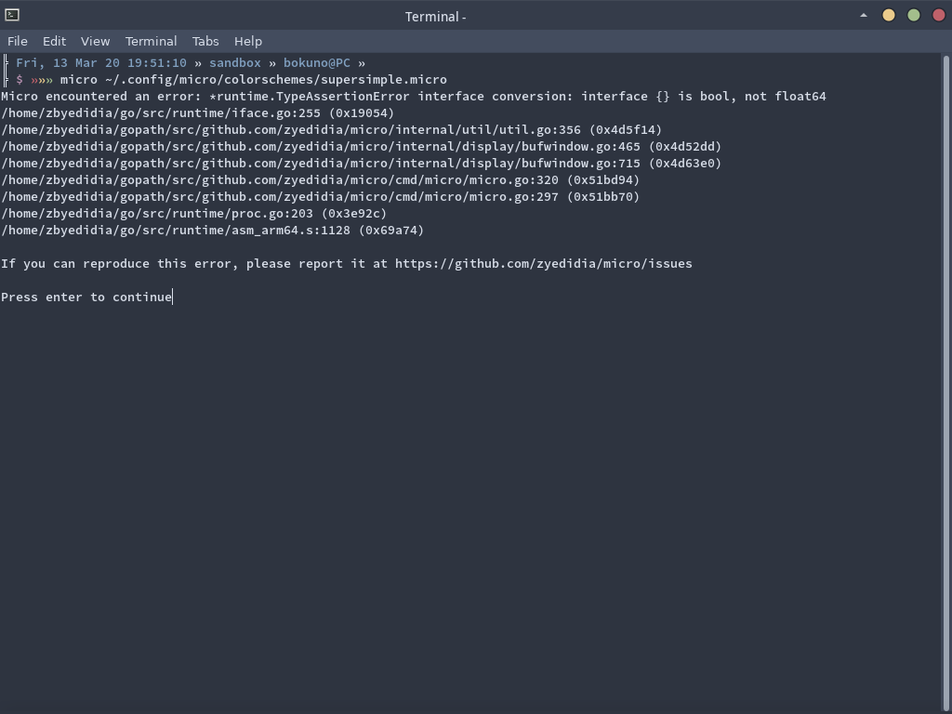Open the Edit menu
Viewport: 952px width, 714px height.
[54, 41]
